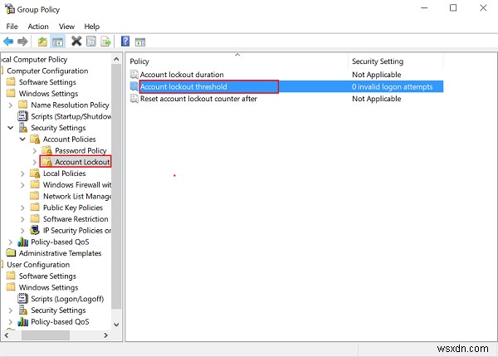Select the Account lockout duration policy
This screenshot has width=498, height=357.
click(182, 75)
